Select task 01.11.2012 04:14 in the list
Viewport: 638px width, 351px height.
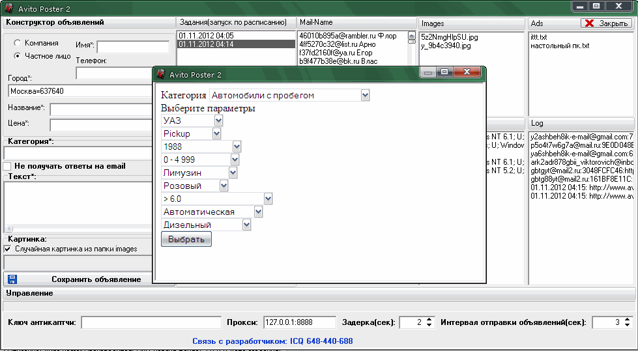point(236,44)
